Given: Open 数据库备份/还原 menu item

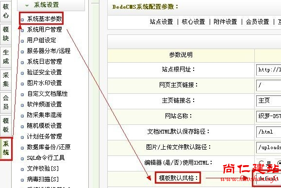Looking at the screenshot, I should pos(49,147).
